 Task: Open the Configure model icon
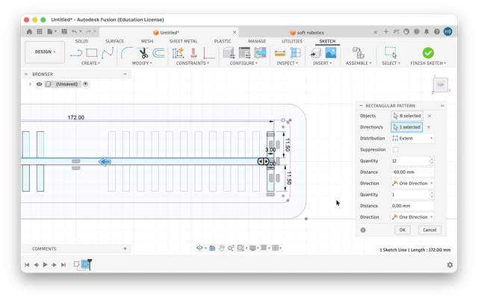(x=229, y=53)
